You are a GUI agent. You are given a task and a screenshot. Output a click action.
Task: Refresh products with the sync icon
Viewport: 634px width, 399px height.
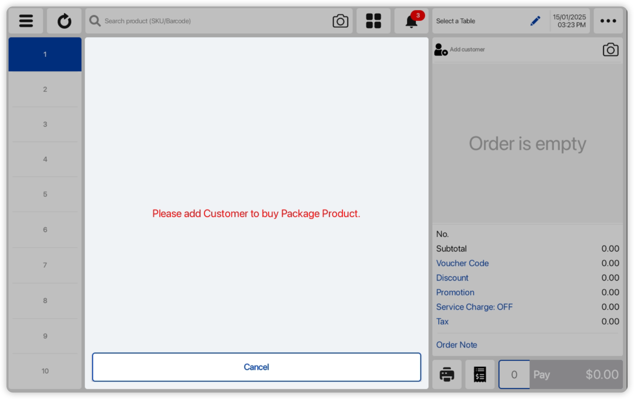click(64, 21)
